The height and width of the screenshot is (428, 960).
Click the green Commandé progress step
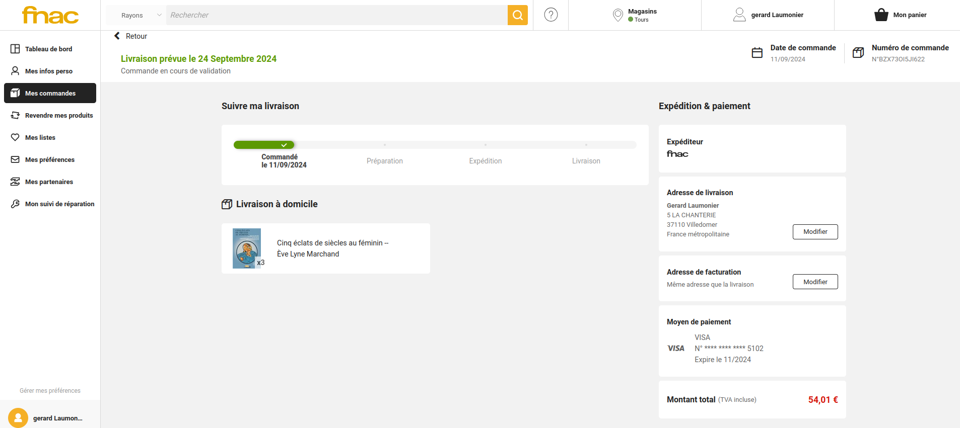tap(264, 145)
